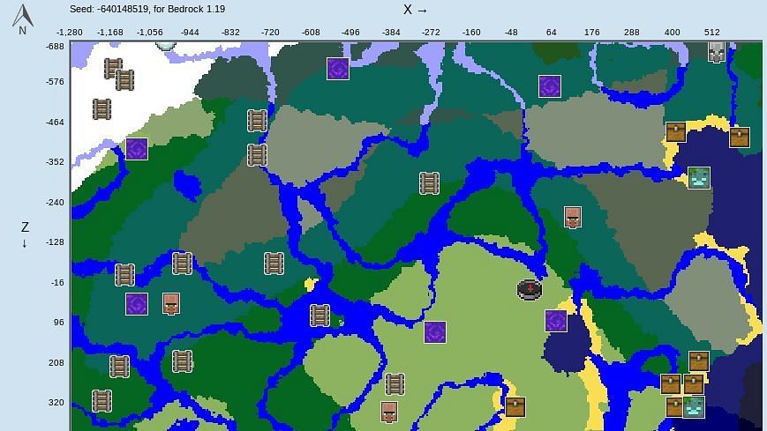Click the ruined portal on the snowy biome edge
Viewport: 767px width, 431px height.
click(136, 149)
